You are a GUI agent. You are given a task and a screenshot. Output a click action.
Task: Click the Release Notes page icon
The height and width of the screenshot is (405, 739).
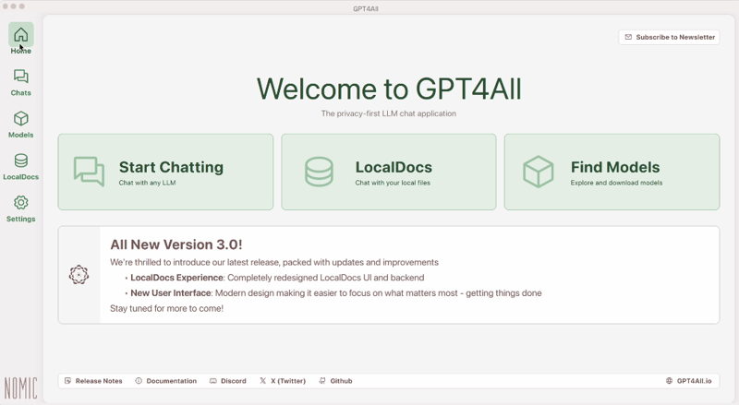pos(67,381)
